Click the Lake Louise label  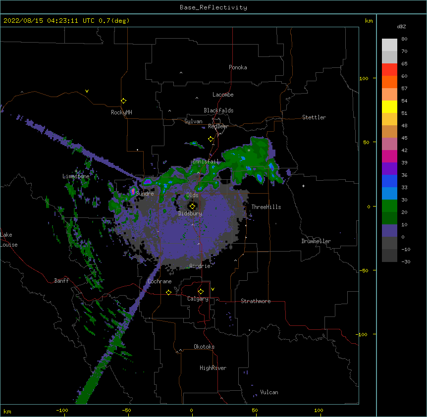9,240
